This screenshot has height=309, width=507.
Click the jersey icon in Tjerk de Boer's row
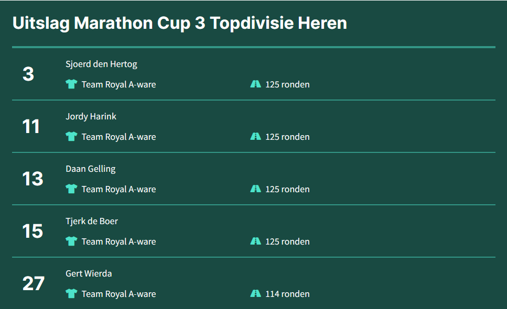tap(71, 241)
